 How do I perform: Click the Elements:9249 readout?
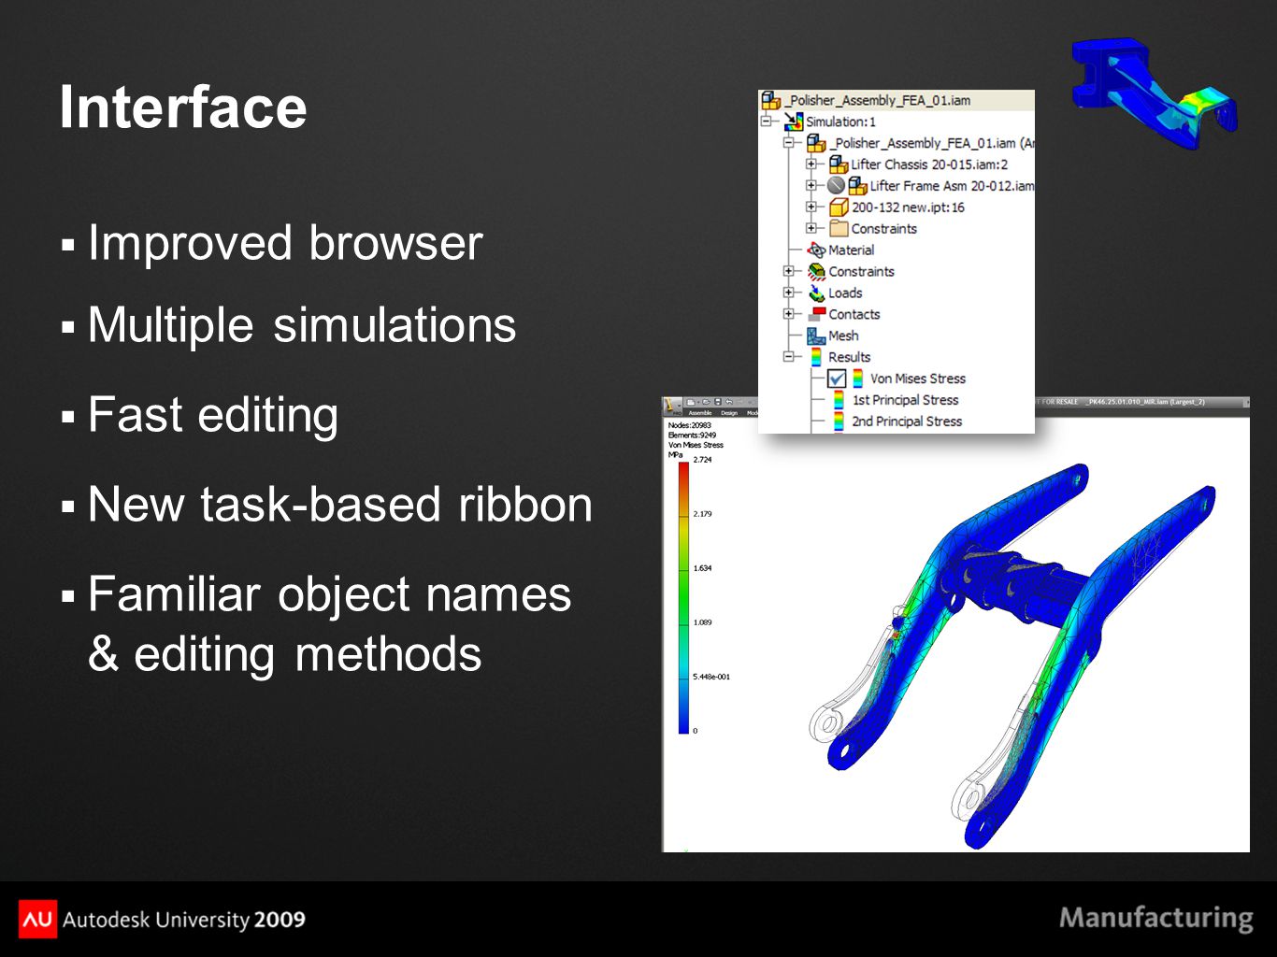click(x=693, y=436)
